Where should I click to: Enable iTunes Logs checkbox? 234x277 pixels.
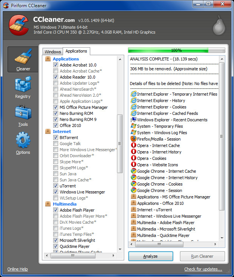tap(55, 228)
